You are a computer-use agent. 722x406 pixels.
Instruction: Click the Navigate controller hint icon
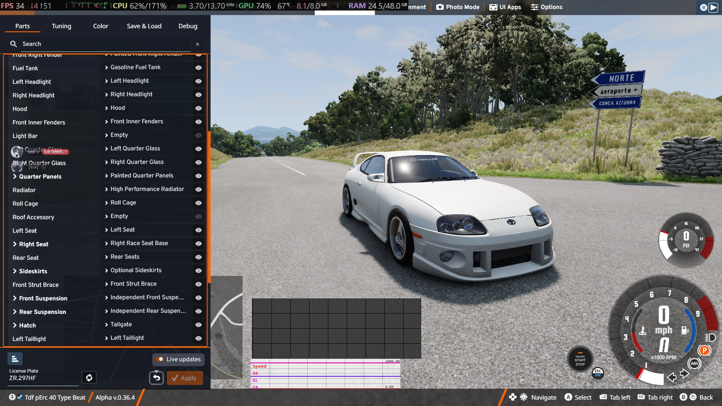[x=518, y=397]
